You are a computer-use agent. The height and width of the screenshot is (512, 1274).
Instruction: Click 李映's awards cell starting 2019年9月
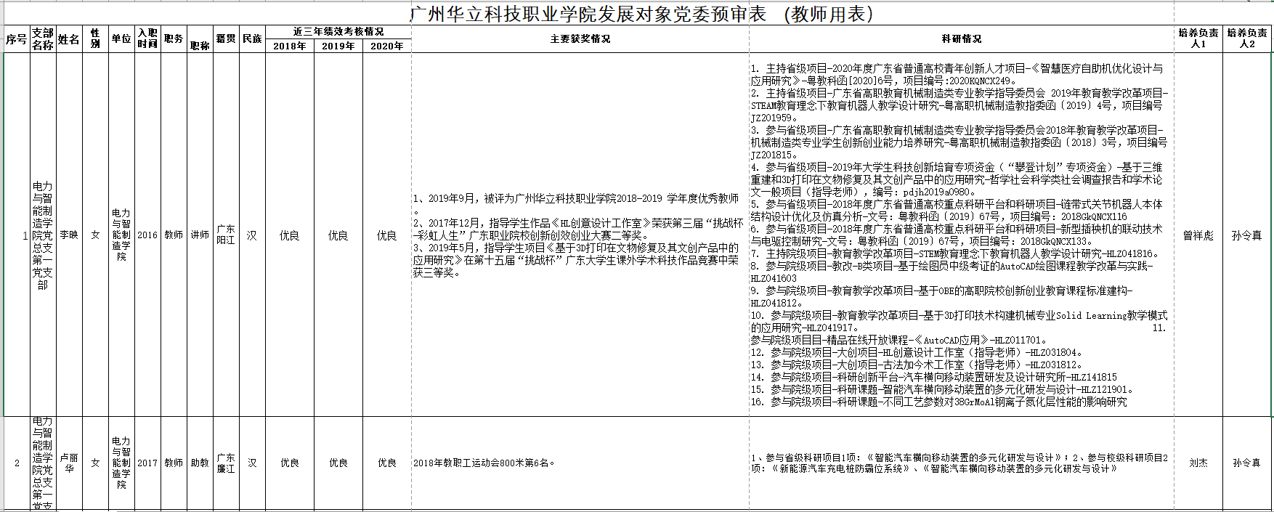point(580,235)
